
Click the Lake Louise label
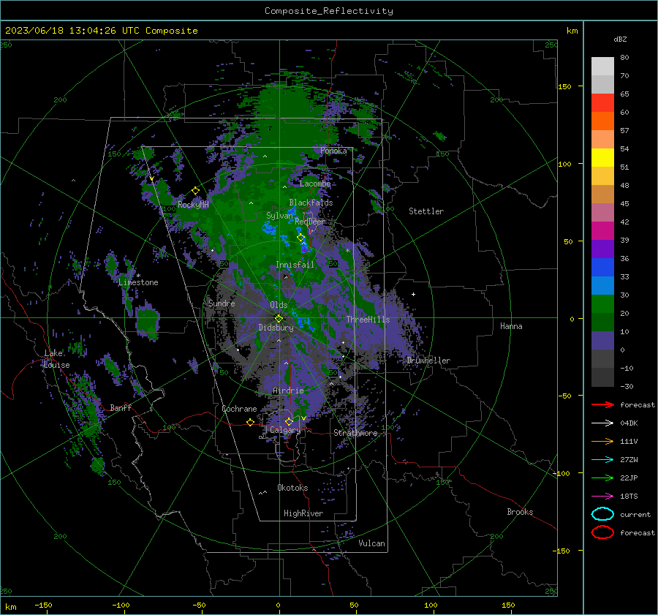(x=56, y=359)
